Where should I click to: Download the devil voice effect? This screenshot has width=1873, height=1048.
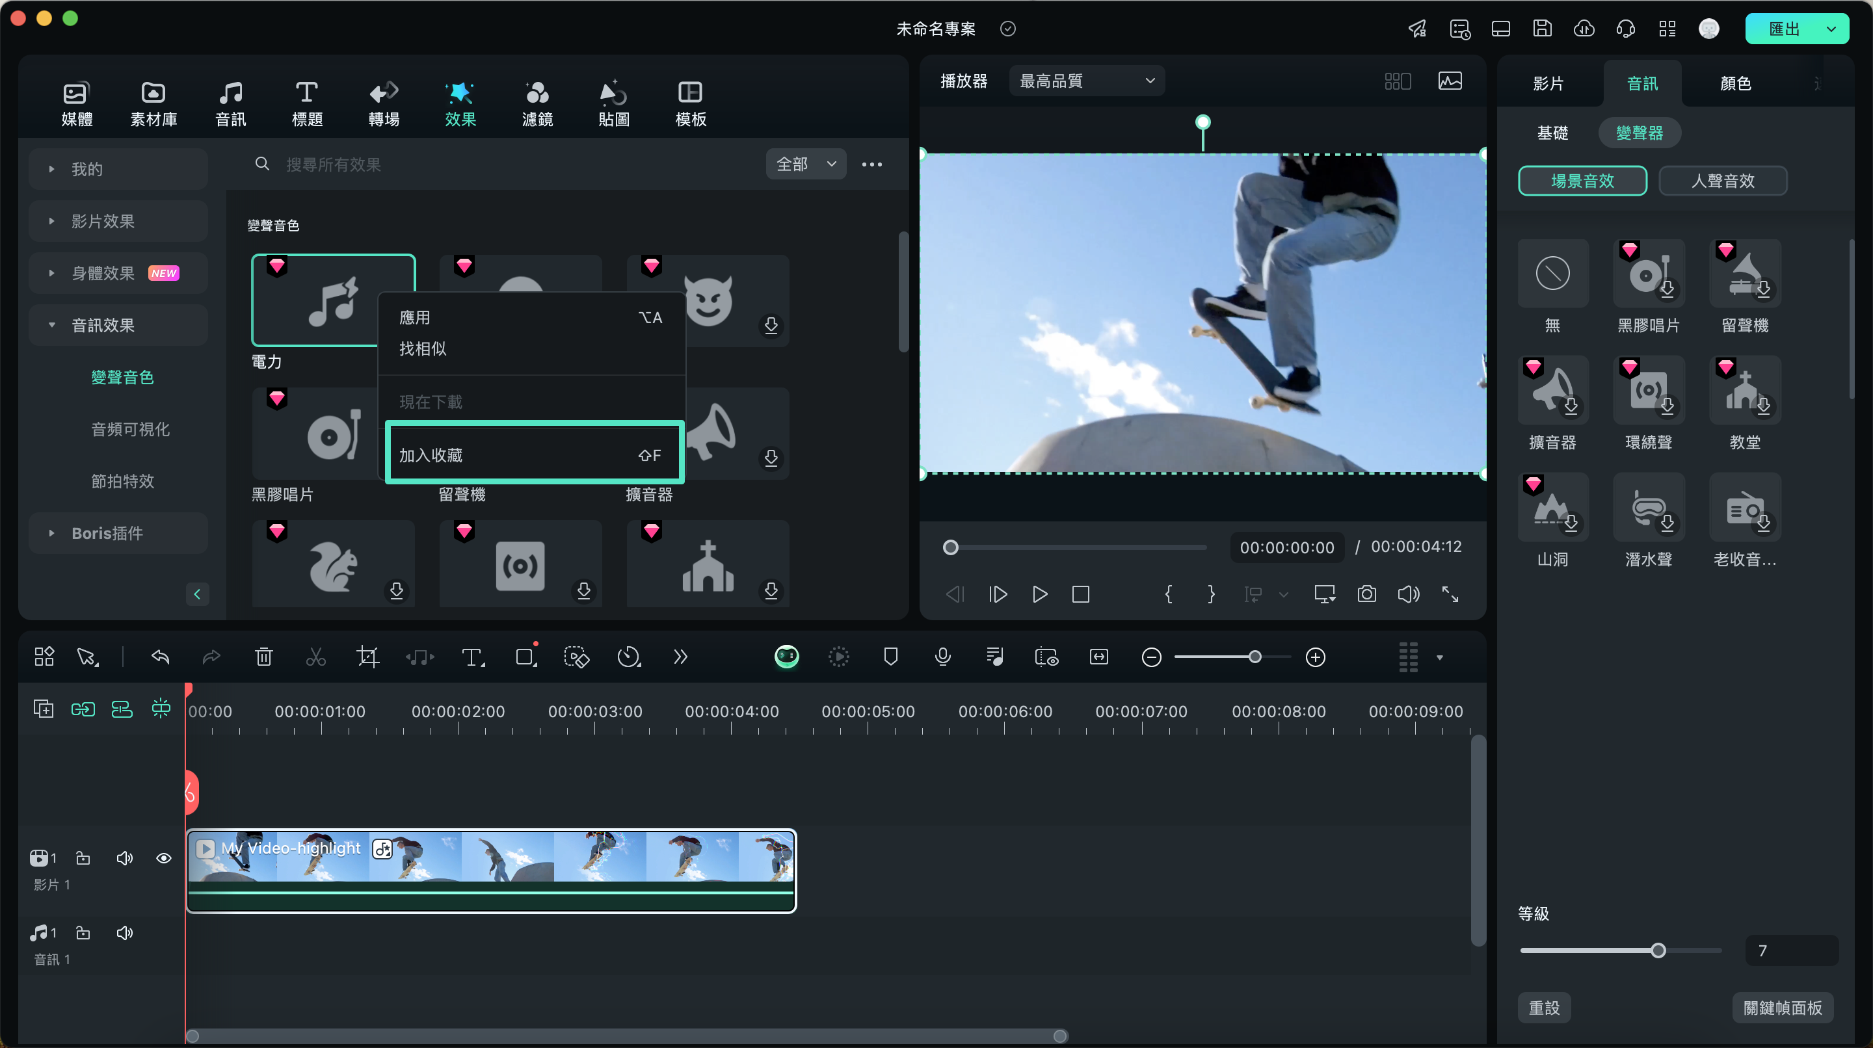click(x=771, y=325)
